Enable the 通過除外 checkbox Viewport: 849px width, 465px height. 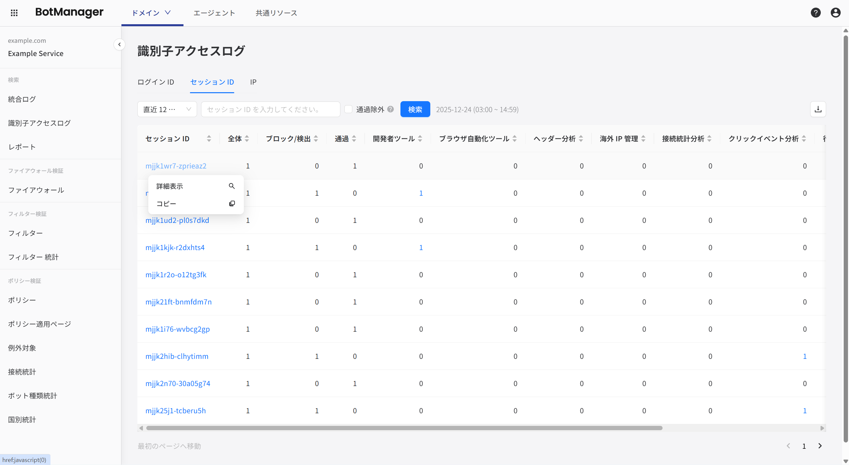[348, 109]
